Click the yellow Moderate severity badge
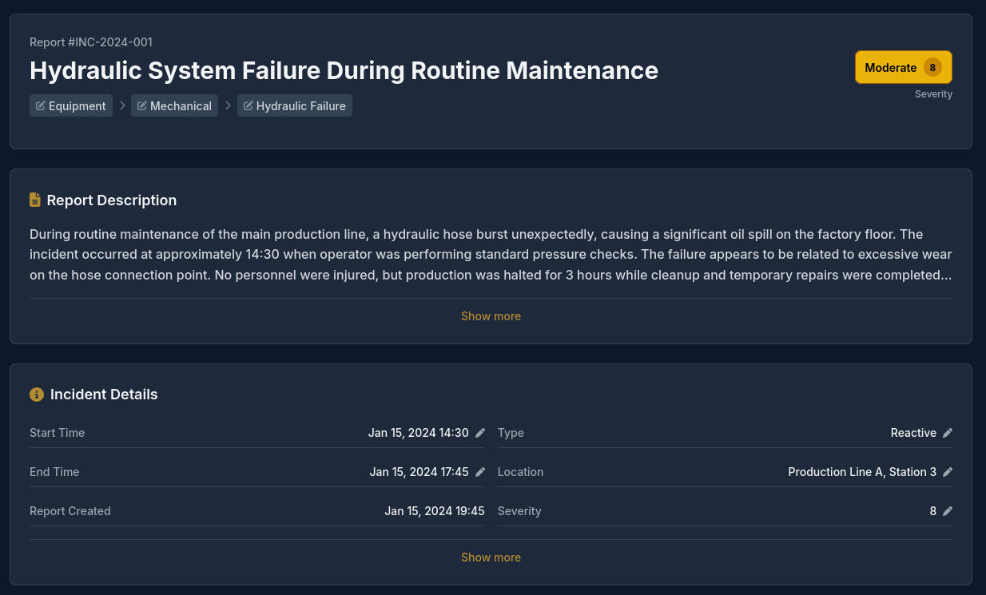 (x=891, y=68)
